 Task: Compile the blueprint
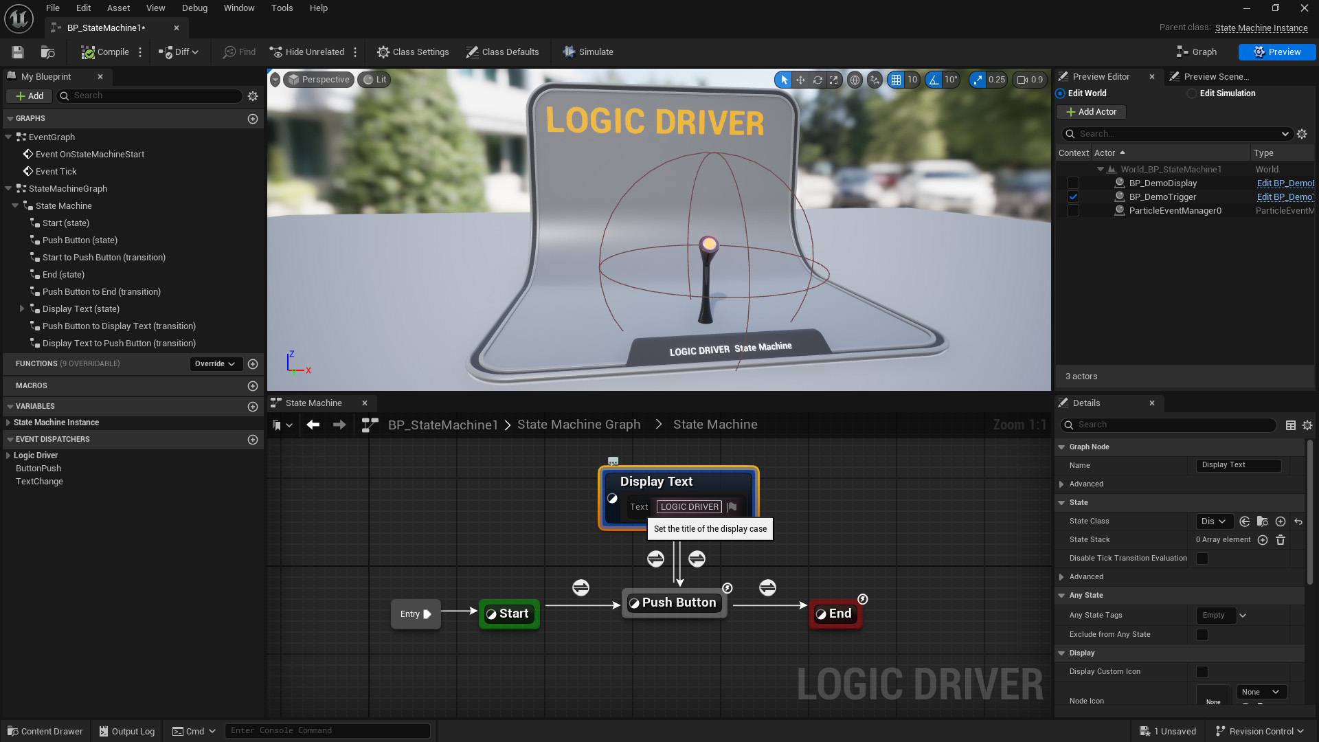105,52
